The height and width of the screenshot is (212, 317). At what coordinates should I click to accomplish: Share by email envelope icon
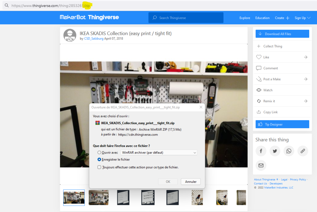[x=261, y=165]
